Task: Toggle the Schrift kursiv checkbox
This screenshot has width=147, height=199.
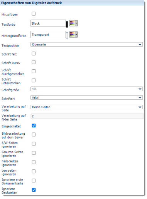Action: coord(34,62)
